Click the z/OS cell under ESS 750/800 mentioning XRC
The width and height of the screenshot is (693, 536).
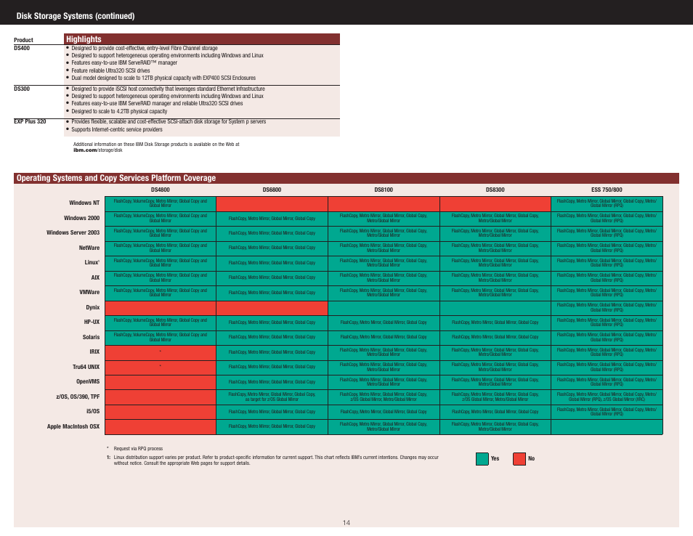click(x=607, y=397)
